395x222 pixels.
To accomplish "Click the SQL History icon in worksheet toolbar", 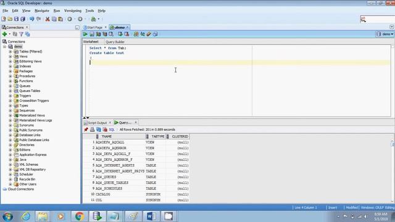I will (x=155, y=34).
